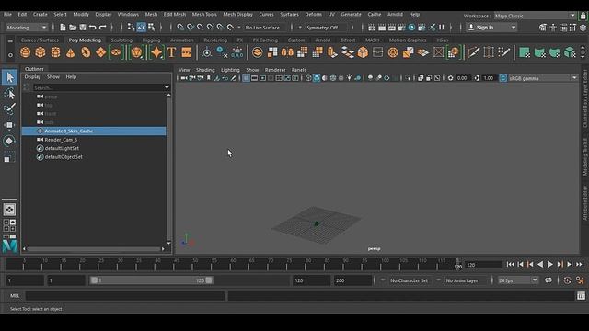Open the No Anim Layer dropdown

tap(462, 280)
